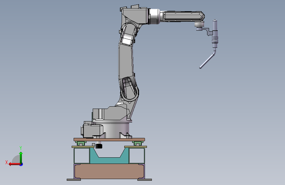The width and height of the screenshot is (285, 185).
Task: Select the robot's horizontal forearm housing
Action: [x=182, y=16]
